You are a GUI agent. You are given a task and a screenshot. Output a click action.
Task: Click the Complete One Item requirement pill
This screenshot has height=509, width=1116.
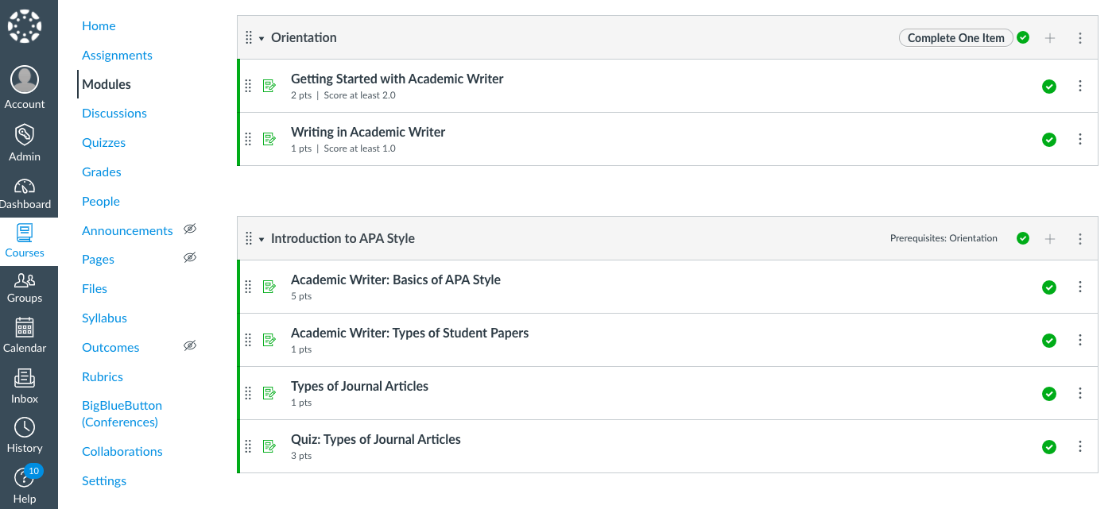pyautogui.click(x=955, y=38)
